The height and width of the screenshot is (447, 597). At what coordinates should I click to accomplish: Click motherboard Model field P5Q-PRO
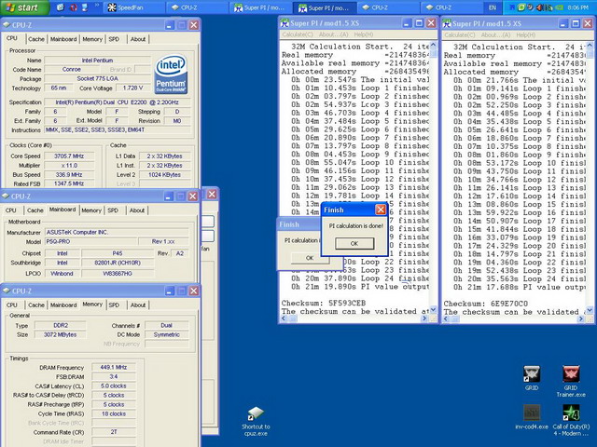(90, 241)
